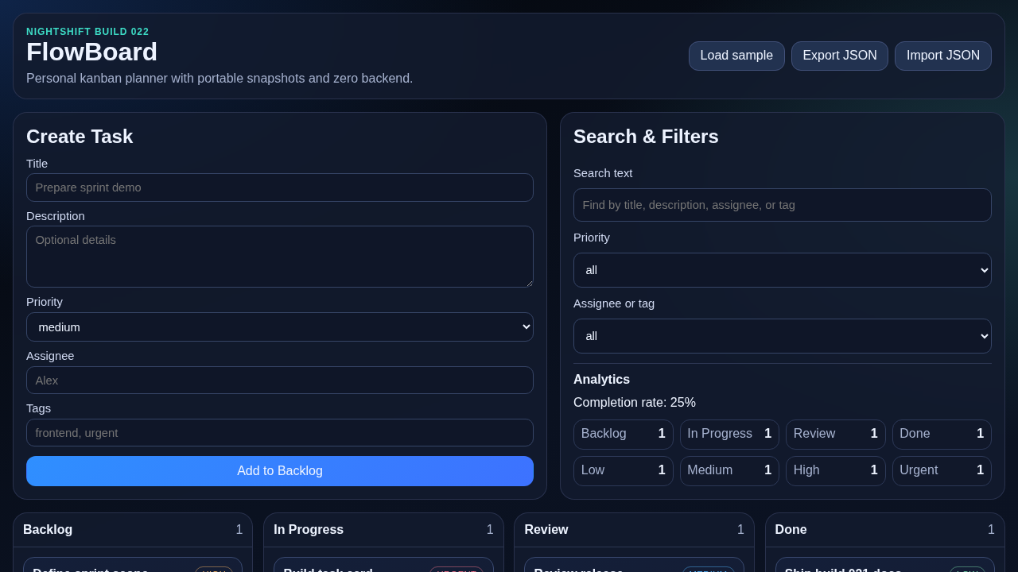Open the Define sprint scope task card
1018x572 pixels.
[x=133, y=568]
